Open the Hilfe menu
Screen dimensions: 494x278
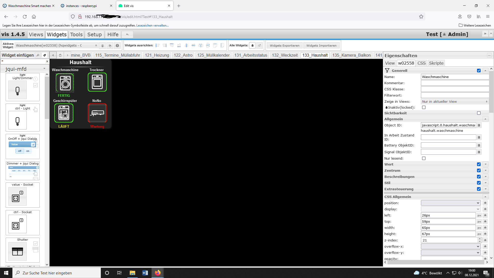point(113,34)
